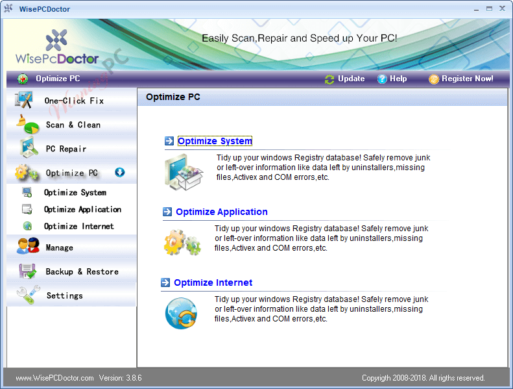Screen dimensions: 513x389
Task: Click the Optimize System description text
Action: click(323, 168)
